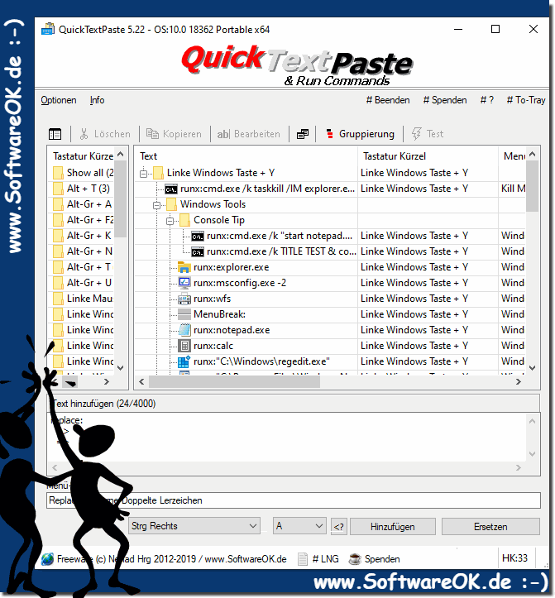Collapse the Console Tip tree node

170,221
